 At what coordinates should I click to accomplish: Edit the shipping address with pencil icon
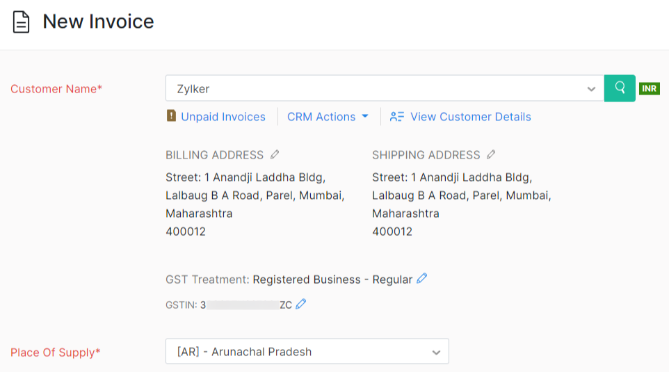[x=491, y=154]
